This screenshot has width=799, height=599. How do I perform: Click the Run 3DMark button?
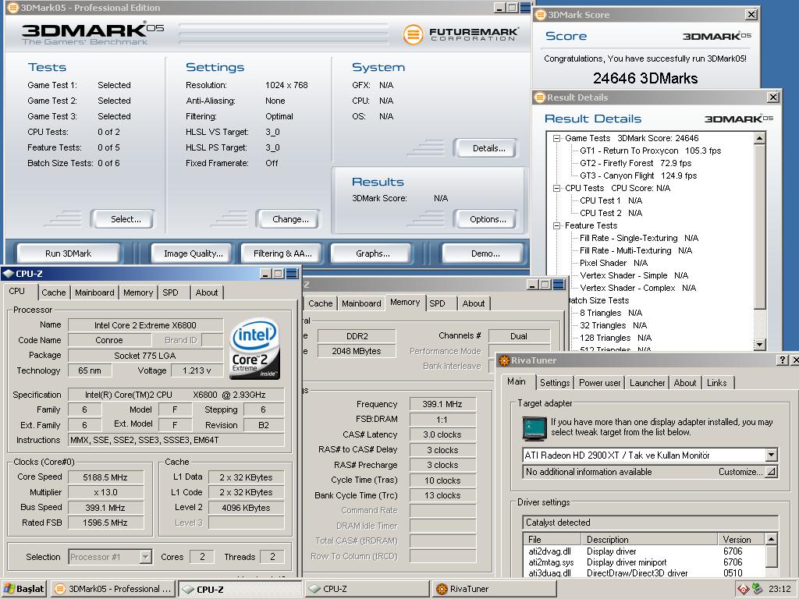pyautogui.click(x=69, y=253)
